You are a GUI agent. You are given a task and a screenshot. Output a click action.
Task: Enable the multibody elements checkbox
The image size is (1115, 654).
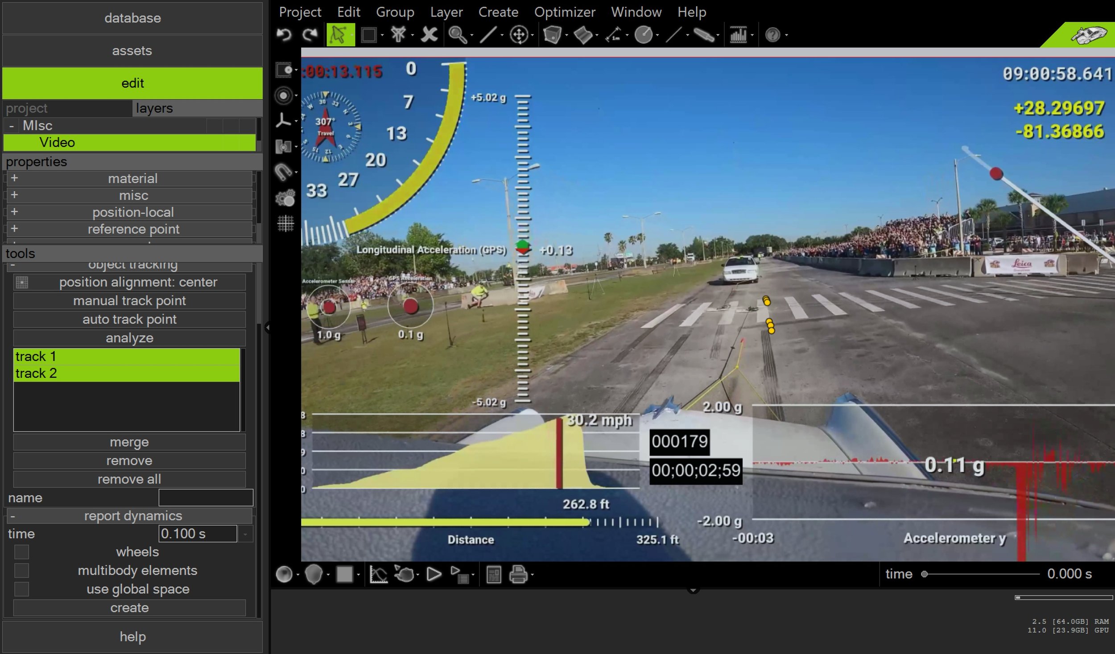click(x=21, y=571)
